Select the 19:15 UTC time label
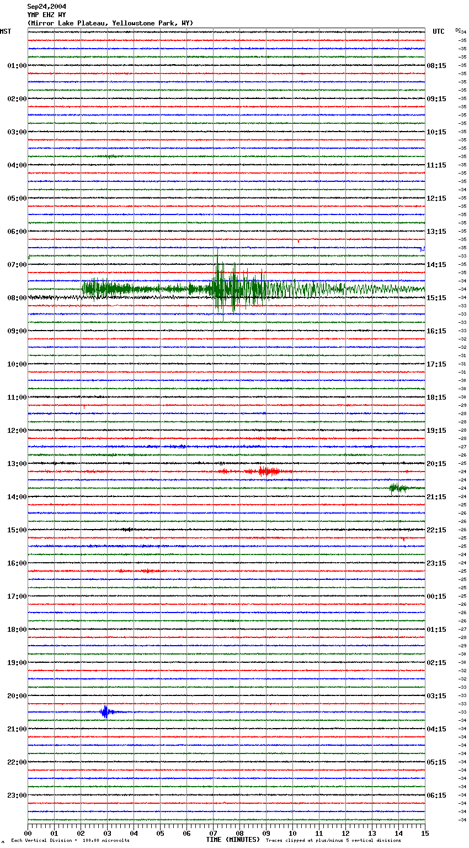This screenshot has width=469, height=848. point(436,431)
